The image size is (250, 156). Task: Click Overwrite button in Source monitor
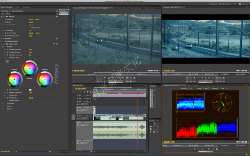click(131, 81)
